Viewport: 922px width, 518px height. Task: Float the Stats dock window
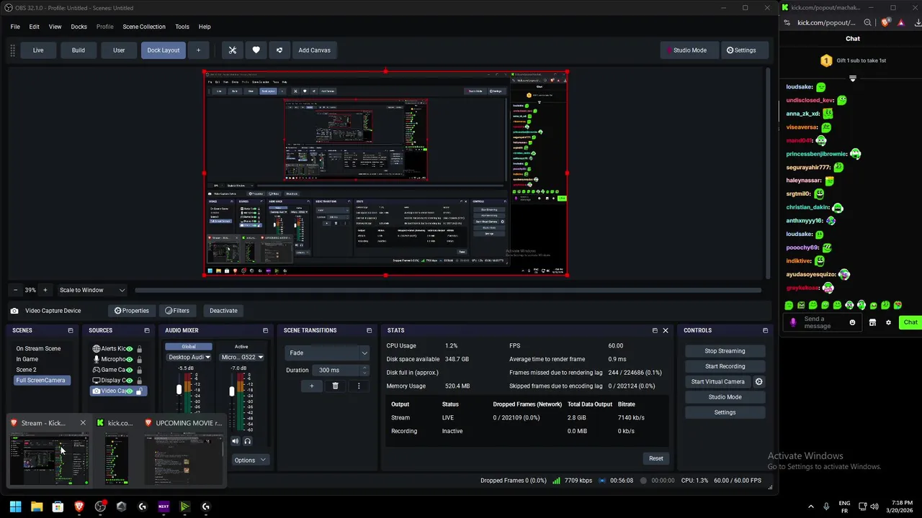[x=655, y=331]
